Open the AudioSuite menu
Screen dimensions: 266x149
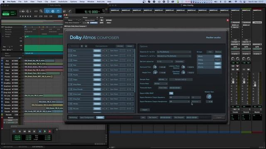click(63, 2)
